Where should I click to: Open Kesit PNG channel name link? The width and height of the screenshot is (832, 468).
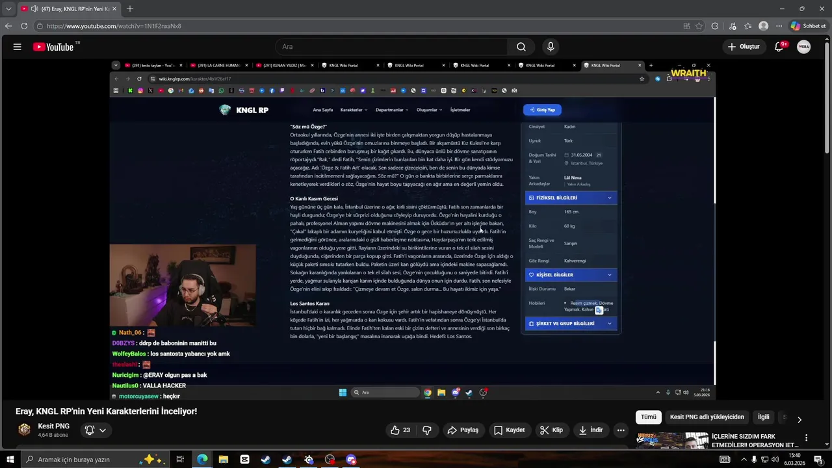(x=54, y=426)
